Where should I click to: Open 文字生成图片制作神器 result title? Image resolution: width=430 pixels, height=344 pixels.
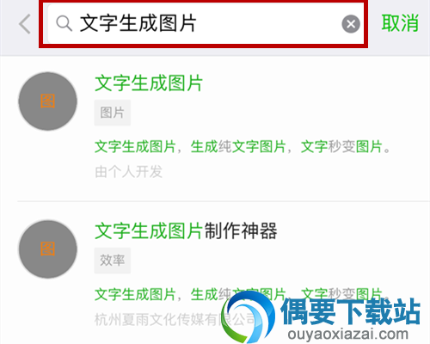click(186, 231)
